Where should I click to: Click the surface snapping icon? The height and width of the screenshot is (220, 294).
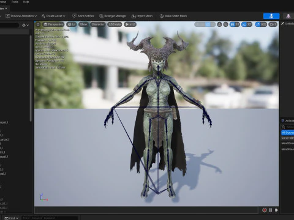225,24
